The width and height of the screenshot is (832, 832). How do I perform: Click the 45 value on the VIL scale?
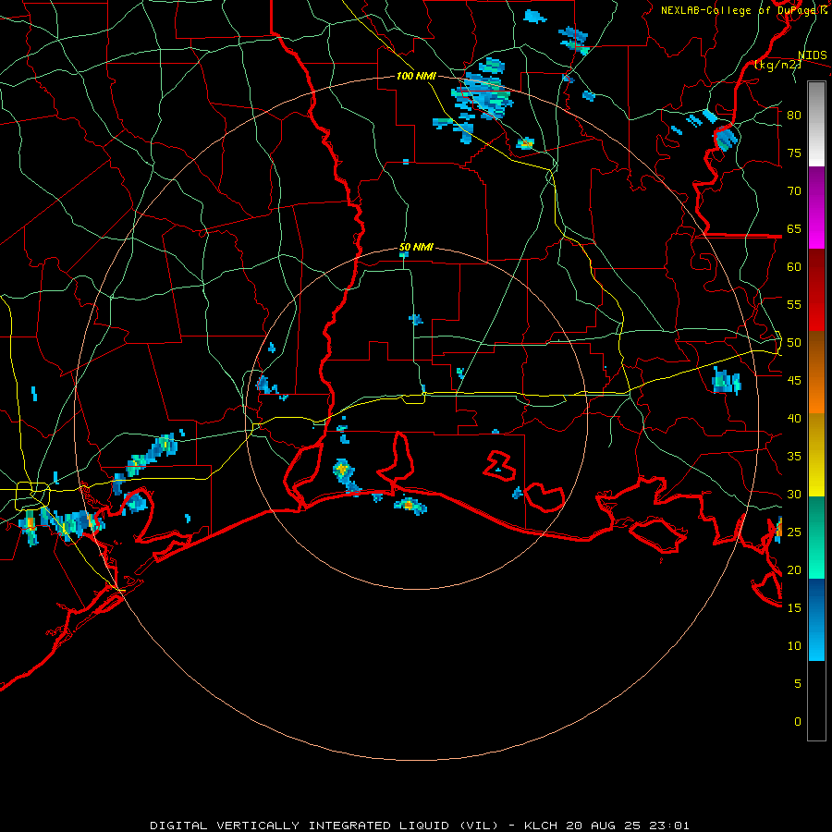click(x=794, y=381)
